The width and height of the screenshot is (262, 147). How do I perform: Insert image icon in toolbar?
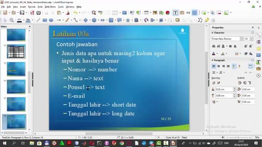click(155, 13)
